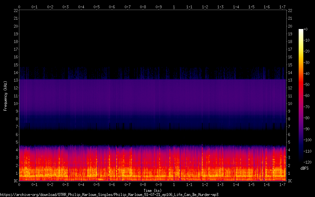This screenshot has width=315, height=197.
Task: Click the "dBFS" label under the color bar
Action: coord(304,168)
